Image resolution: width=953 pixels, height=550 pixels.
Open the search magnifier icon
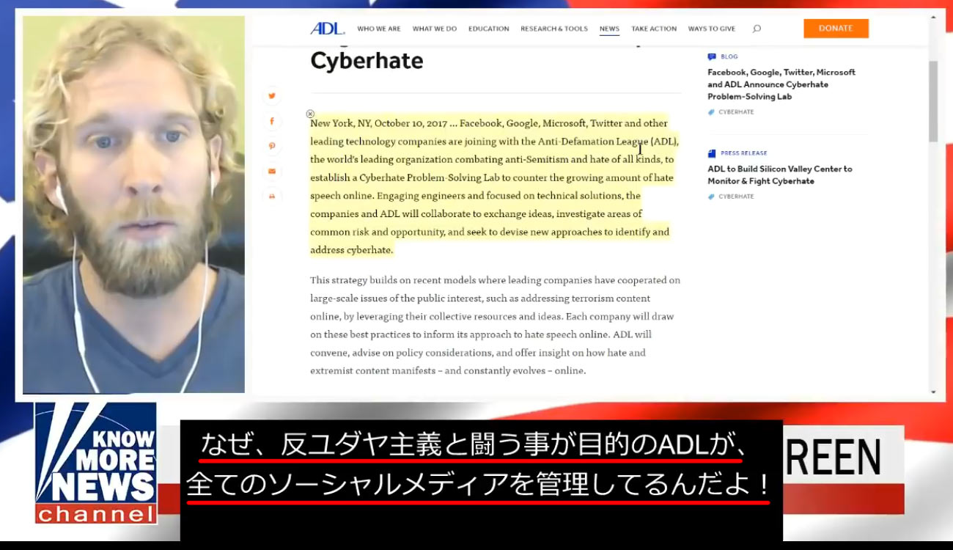pos(757,29)
